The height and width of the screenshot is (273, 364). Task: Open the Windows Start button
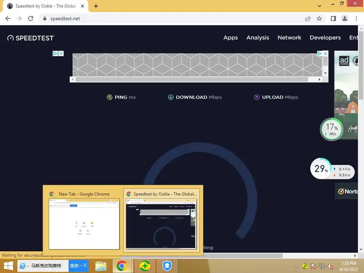pos(9,266)
